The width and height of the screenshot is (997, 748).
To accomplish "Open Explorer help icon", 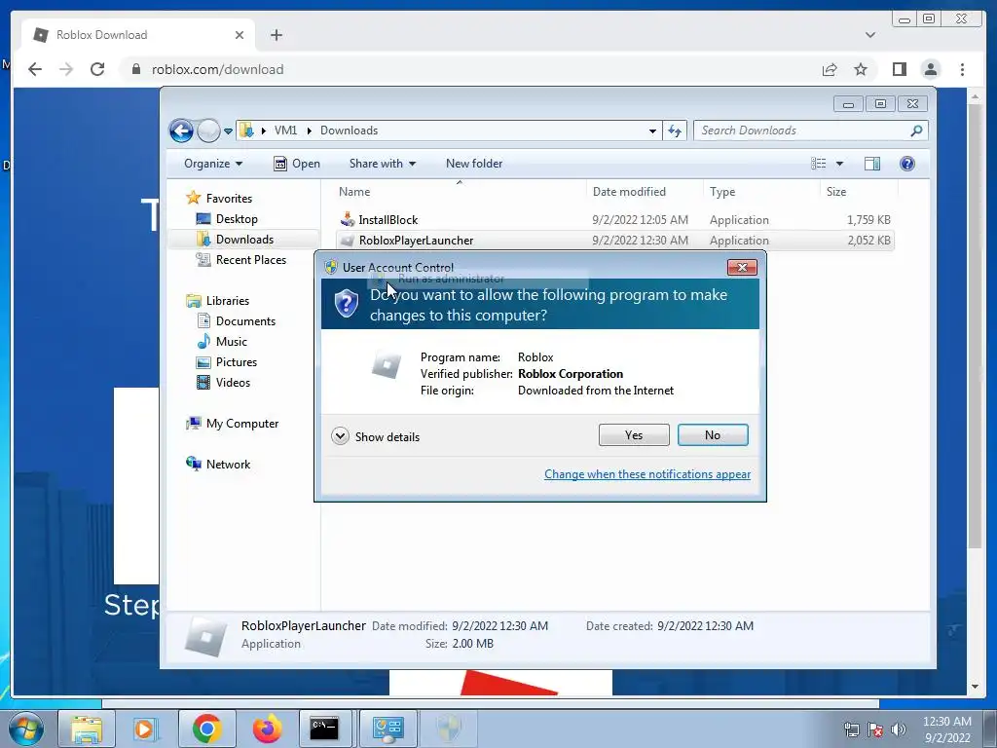I will click(x=907, y=164).
